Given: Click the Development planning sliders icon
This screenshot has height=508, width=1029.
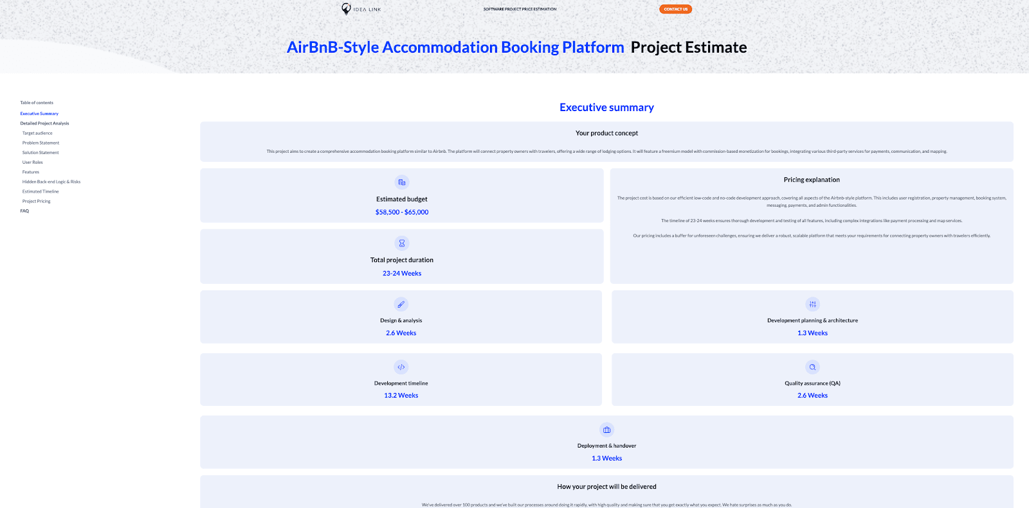Looking at the screenshot, I should pos(813,304).
